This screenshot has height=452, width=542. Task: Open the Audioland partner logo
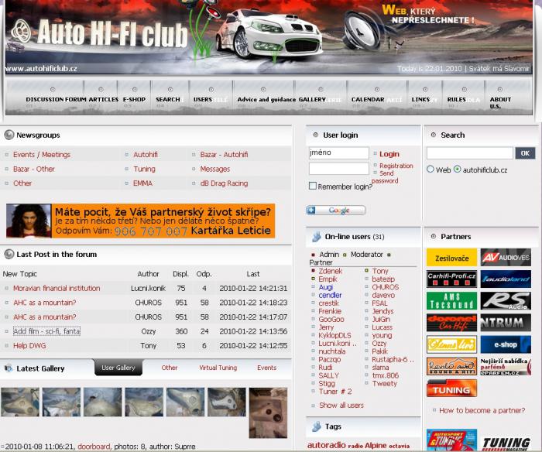click(506, 279)
